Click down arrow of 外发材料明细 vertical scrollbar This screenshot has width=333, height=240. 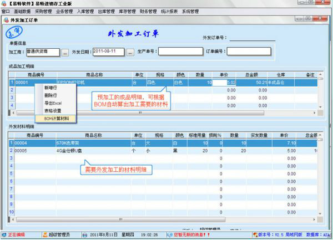(x=320, y=214)
